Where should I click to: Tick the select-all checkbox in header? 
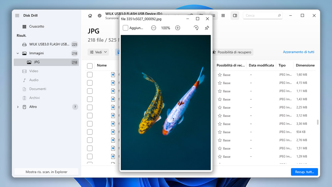[90, 66]
